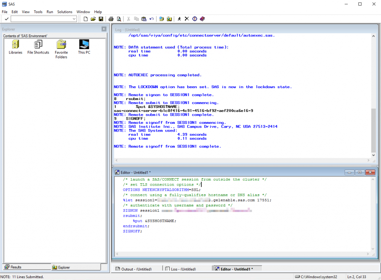This screenshot has height=280, width=381.
Task: Click the New document toolbar icon
Action: click(86, 19)
